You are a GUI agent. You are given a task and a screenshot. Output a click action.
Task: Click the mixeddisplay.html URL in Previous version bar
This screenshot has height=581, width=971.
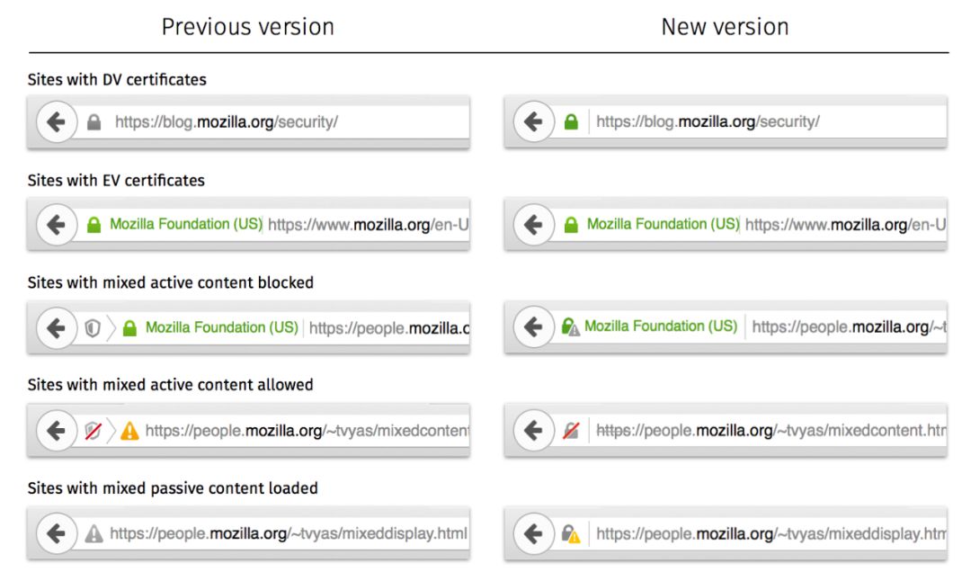288,534
